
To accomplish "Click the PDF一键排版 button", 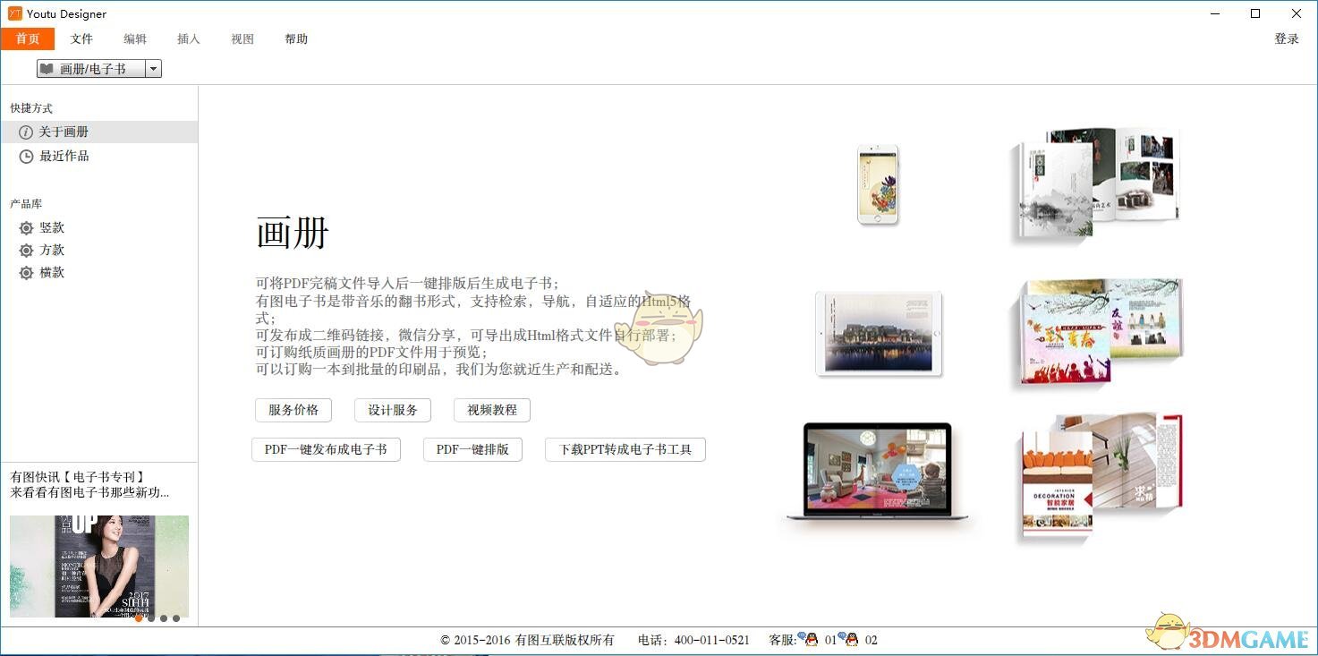I will coord(472,449).
